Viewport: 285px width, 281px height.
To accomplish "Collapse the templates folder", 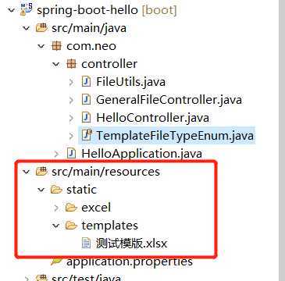I will [56, 226].
